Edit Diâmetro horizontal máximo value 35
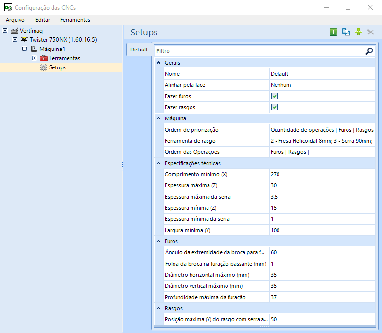The height and width of the screenshot is (333, 382). (x=322, y=275)
